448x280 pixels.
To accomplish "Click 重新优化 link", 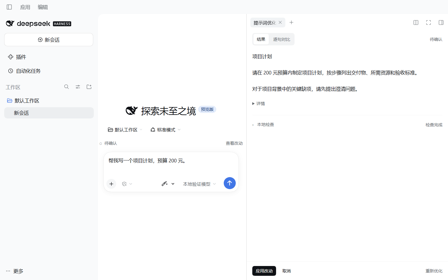I will click(x=434, y=271).
